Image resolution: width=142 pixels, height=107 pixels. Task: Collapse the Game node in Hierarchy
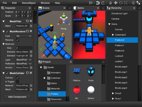(109, 24)
